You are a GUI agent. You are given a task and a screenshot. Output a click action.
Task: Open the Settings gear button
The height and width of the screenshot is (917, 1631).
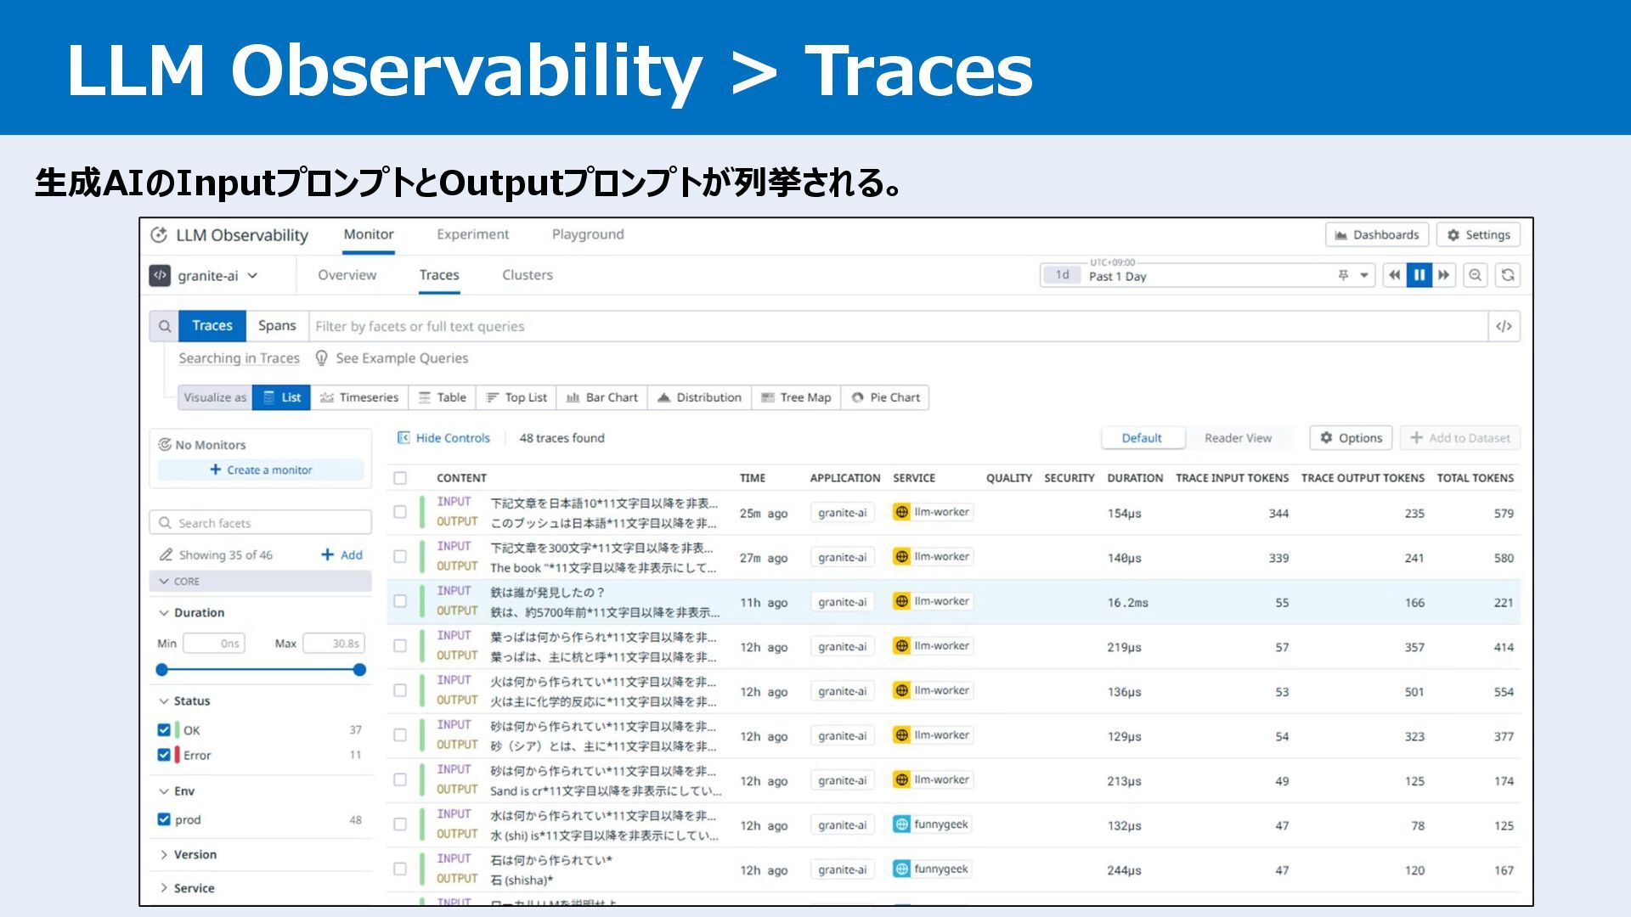pos(1478,235)
